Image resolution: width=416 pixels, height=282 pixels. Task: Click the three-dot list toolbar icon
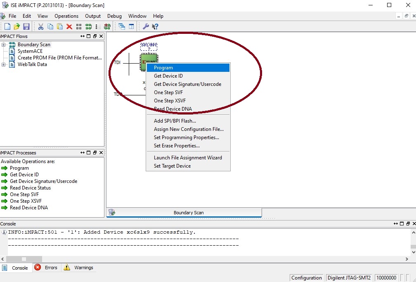97,26
